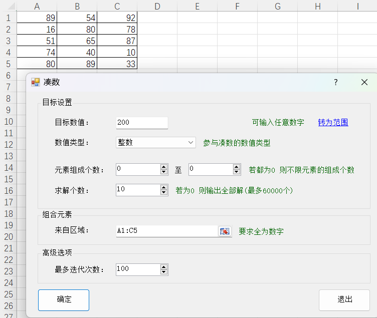The image size is (377, 318).
Task: Select cell A3 containing 51
Action: coord(37,41)
